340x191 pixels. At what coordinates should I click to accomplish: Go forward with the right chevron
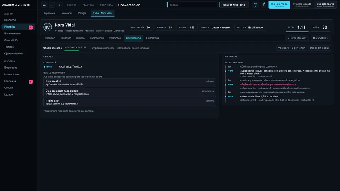59,5
